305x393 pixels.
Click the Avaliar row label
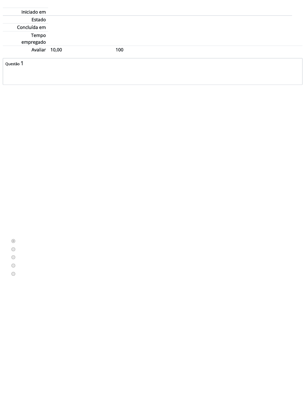point(39,50)
